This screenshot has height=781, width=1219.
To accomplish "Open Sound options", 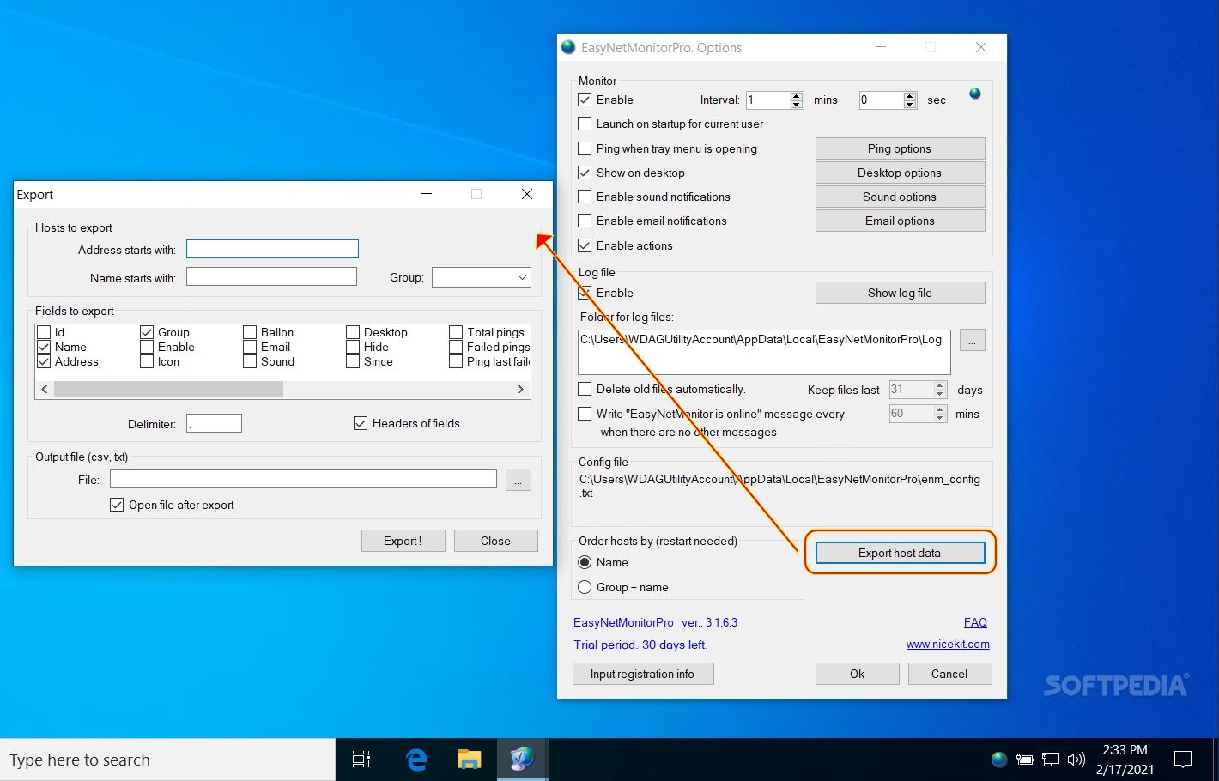I will (900, 197).
